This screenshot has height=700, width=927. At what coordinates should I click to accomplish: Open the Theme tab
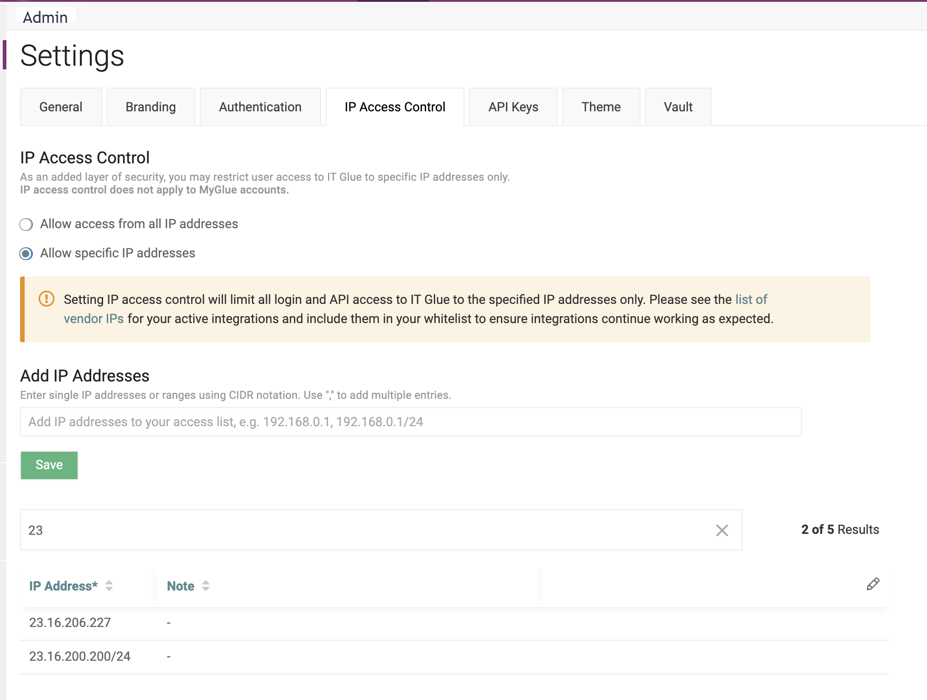(601, 107)
